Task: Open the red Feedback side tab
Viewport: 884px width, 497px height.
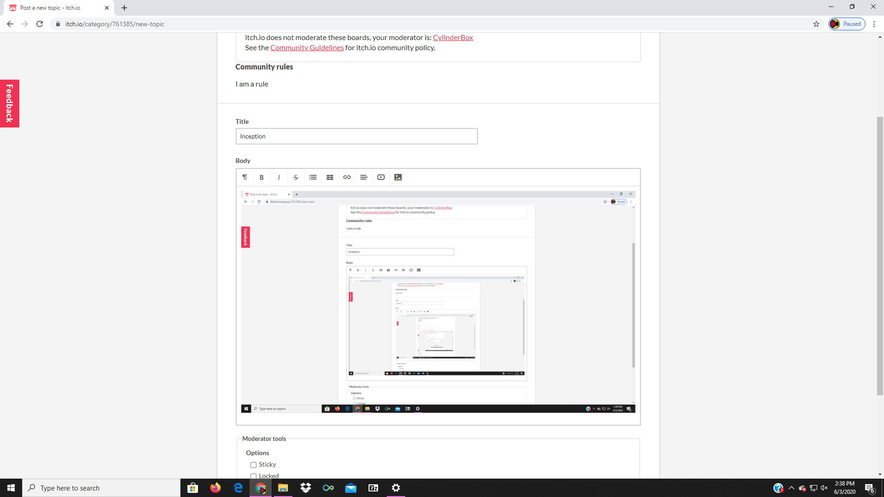Action: point(10,104)
